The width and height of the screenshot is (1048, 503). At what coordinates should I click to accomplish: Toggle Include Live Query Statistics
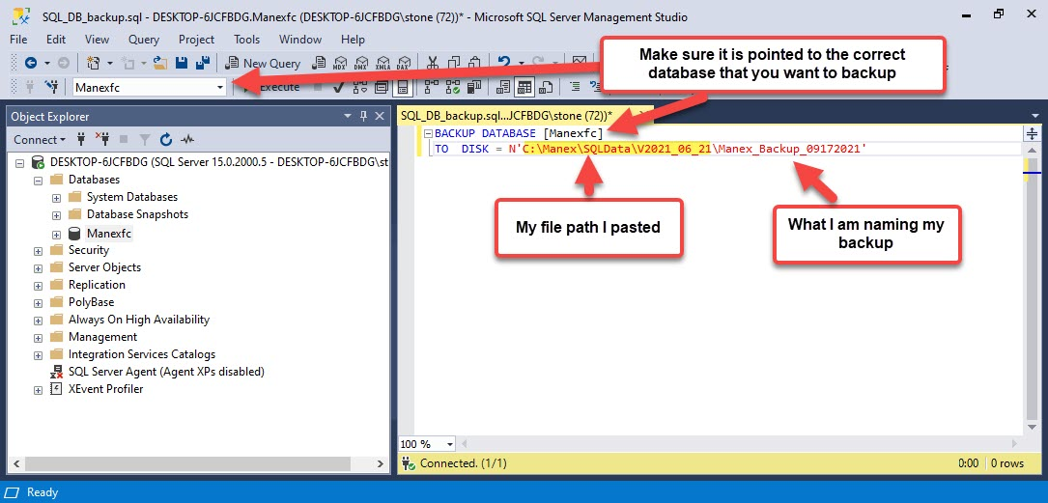pos(453,87)
